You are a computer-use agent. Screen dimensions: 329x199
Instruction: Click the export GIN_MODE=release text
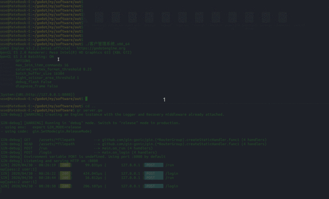point(57,127)
